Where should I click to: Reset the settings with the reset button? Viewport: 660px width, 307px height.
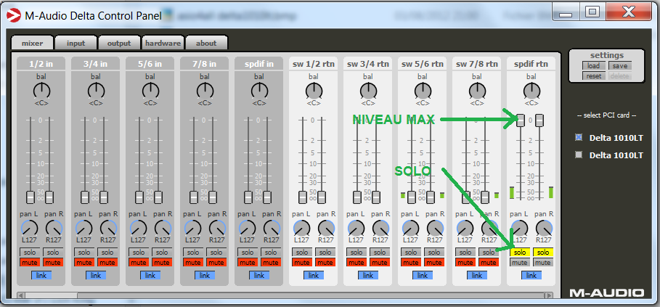pos(593,76)
